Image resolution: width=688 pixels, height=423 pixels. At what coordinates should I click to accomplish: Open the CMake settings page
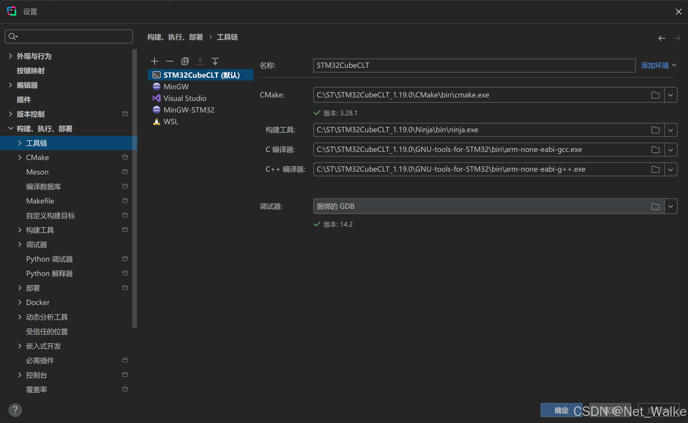(37, 157)
